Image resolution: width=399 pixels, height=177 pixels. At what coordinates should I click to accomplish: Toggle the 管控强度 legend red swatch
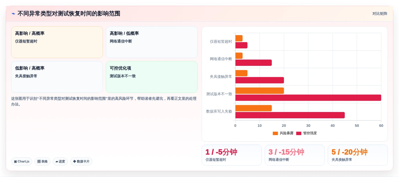(299, 133)
